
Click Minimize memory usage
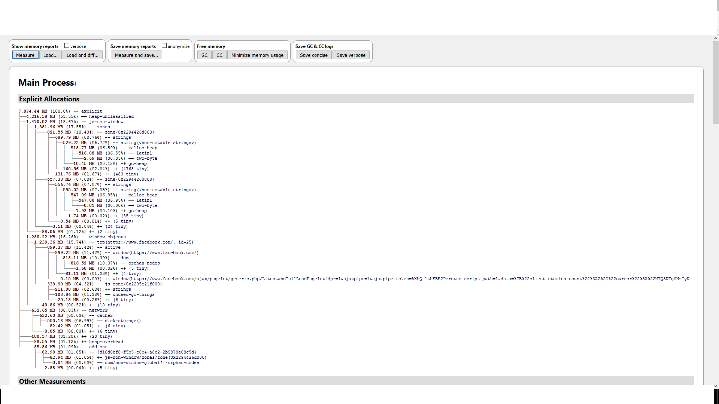[257, 55]
